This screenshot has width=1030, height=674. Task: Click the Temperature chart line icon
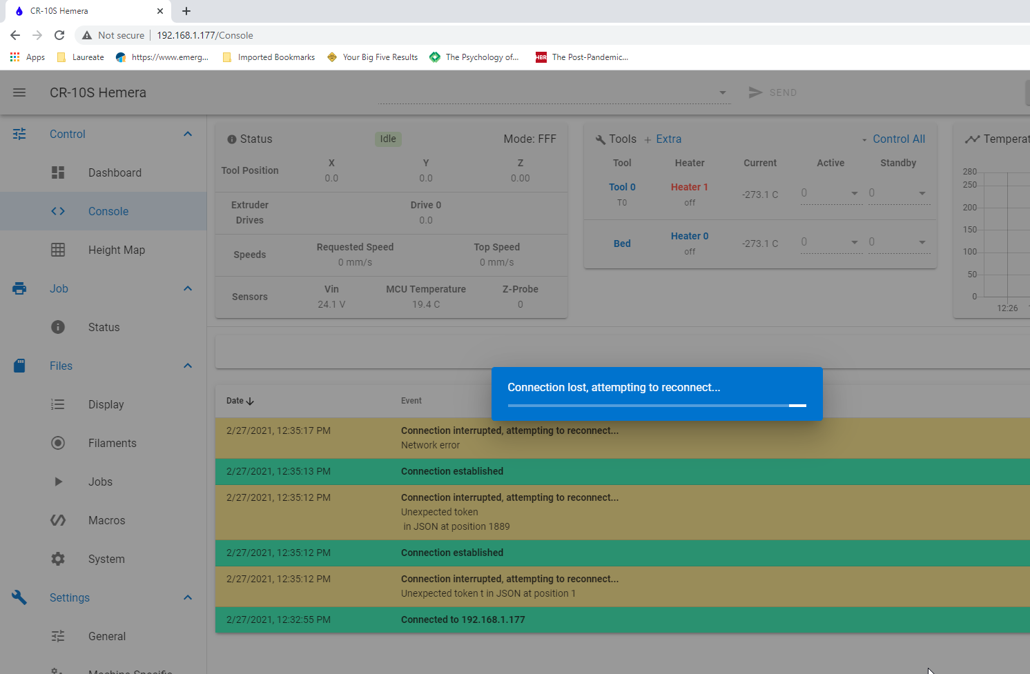(x=973, y=139)
